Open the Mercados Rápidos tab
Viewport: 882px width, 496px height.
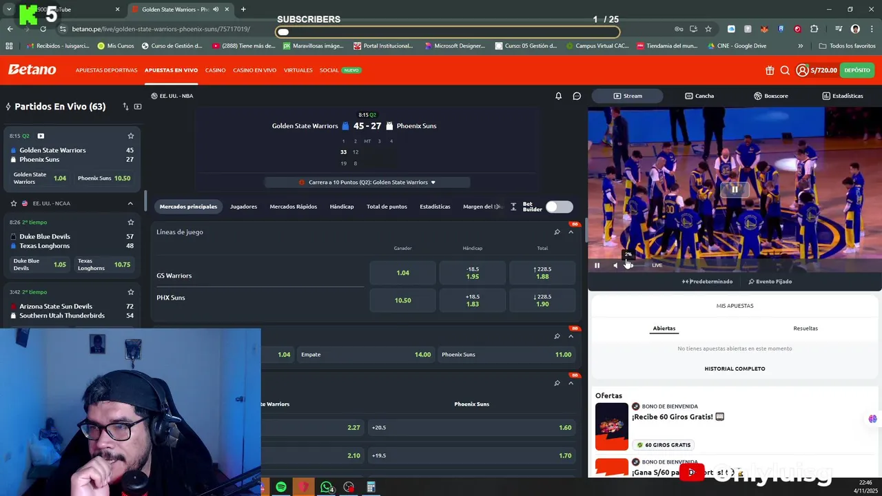[x=294, y=207]
